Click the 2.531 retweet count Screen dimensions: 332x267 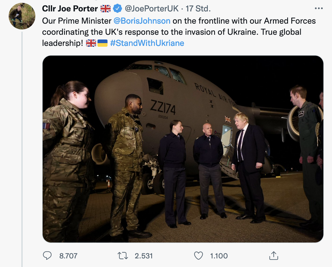(144, 256)
